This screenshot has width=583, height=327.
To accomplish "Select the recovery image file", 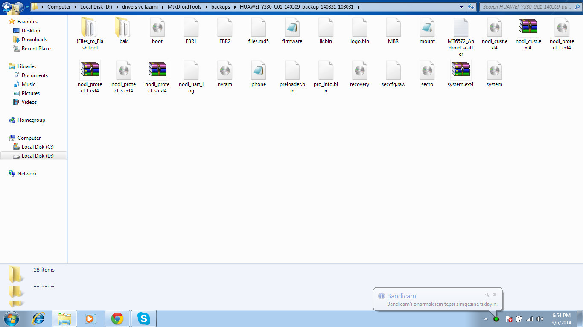I will pyautogui.click(x=359, y=72).
